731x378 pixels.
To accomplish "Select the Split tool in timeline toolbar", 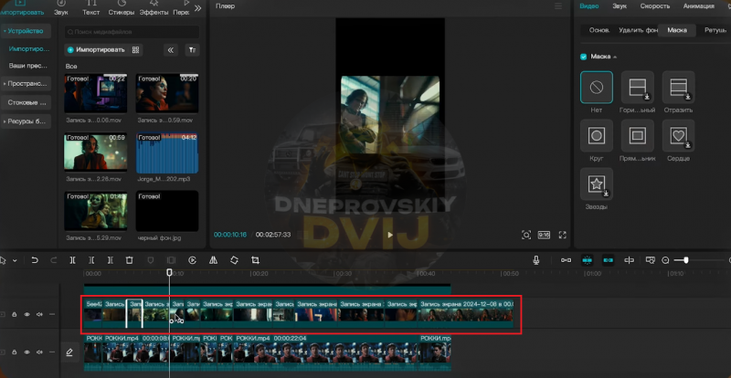I will (72, 260).
